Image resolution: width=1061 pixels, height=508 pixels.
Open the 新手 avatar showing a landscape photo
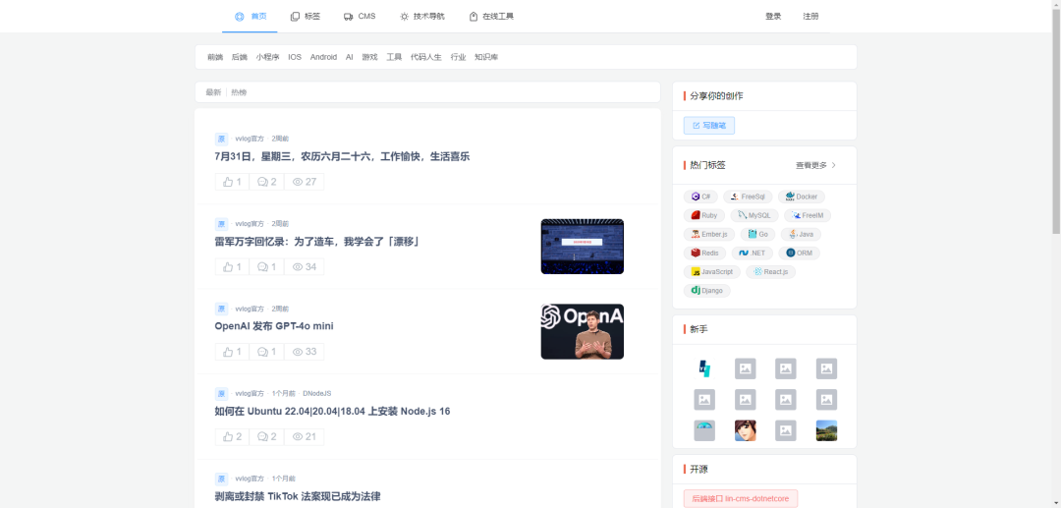pos(826,430)
